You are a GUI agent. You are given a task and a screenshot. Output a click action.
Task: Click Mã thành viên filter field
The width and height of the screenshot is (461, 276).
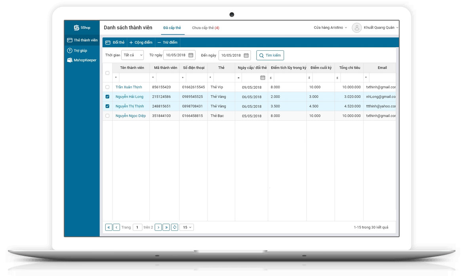coord(168,78)
